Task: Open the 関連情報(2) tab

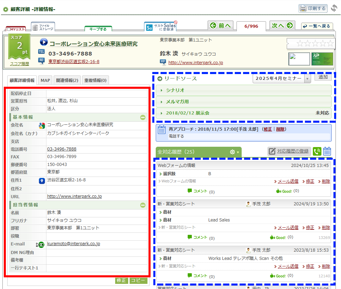Action: point(67,81)
